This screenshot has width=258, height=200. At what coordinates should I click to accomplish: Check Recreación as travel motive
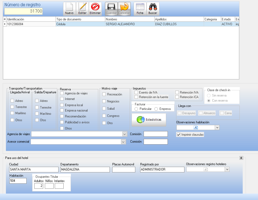[x=104, y=94]
